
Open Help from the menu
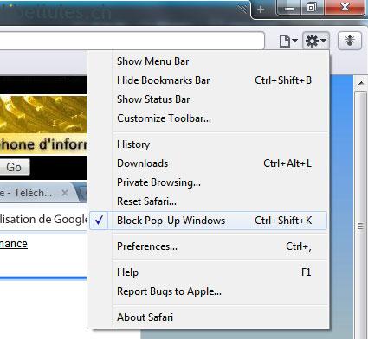pyautogui.click(x=208, y=272)
